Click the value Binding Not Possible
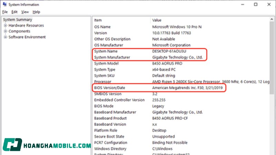Screen dimensions: 276x155 pyautogui.click(x=170, y=143)
